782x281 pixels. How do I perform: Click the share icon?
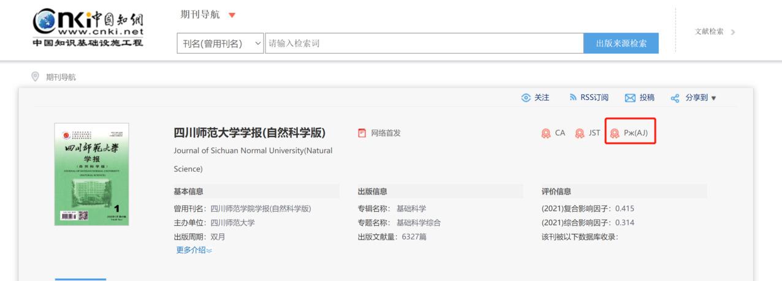click(675, 98)
